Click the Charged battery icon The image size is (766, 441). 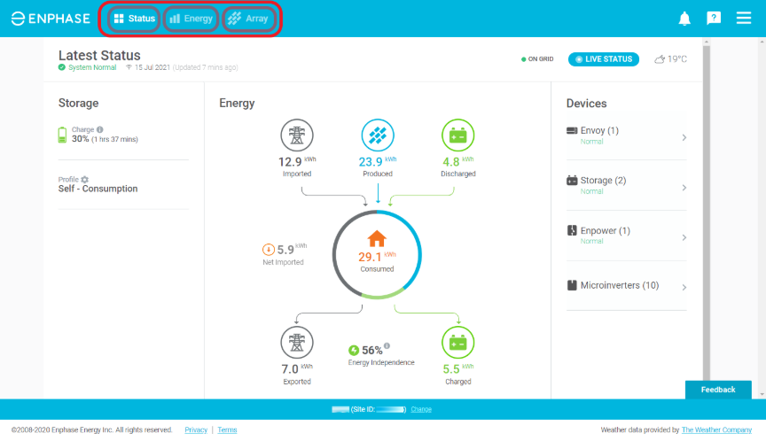[x=457, y=343]
